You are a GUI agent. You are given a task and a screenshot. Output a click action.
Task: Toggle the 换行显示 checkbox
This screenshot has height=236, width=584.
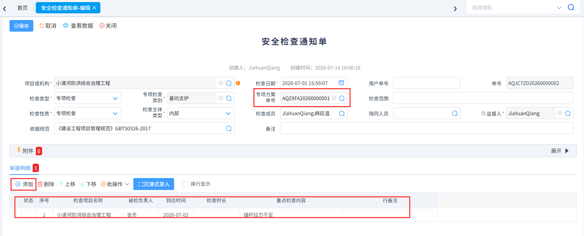(x=186, y=184)
